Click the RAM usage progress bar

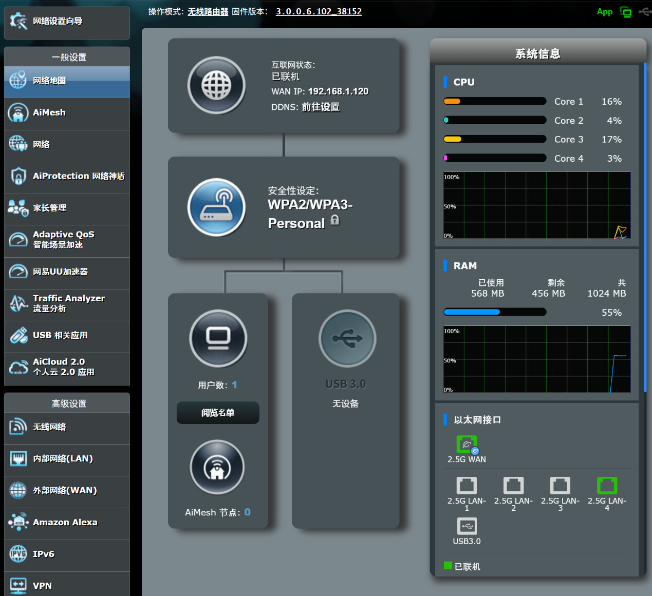tap(494, 312)
